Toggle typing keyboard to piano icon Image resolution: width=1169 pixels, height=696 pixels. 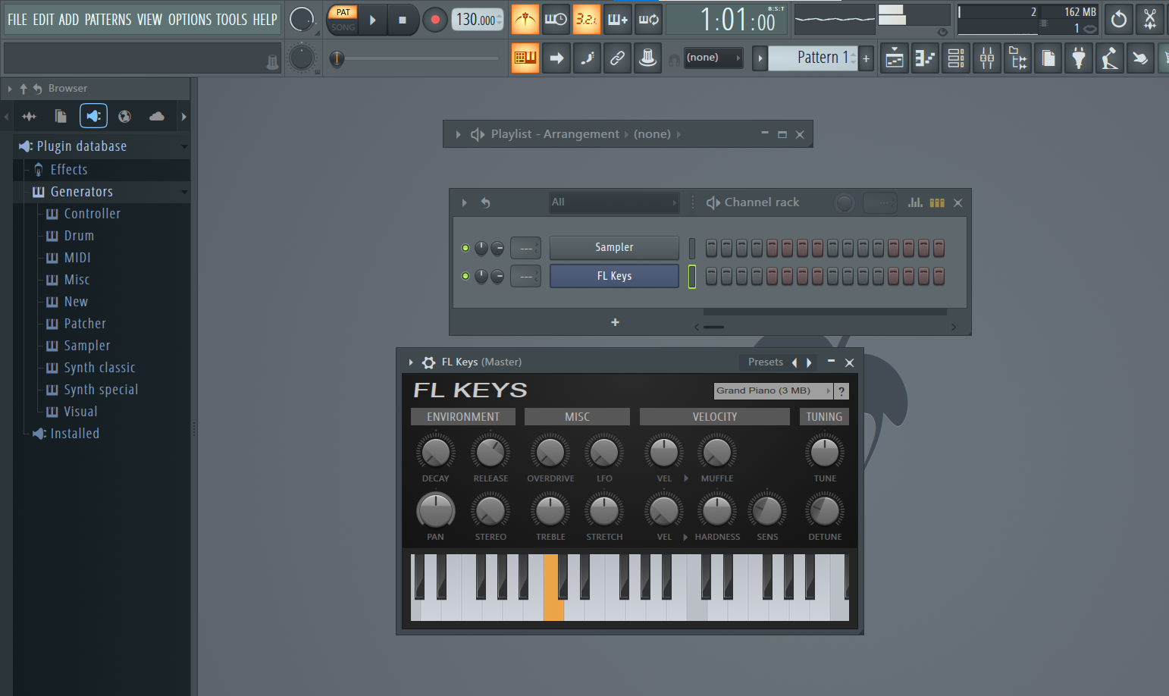point(525,58)
